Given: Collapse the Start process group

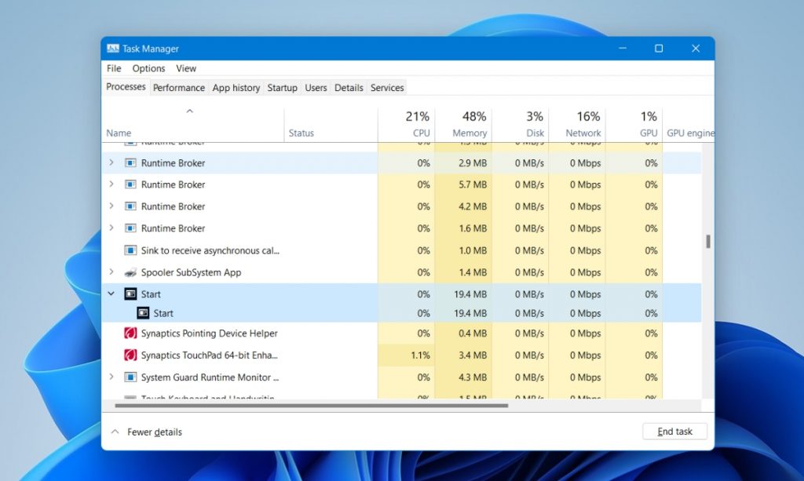Looking at the screenshot, I should 111,293.
